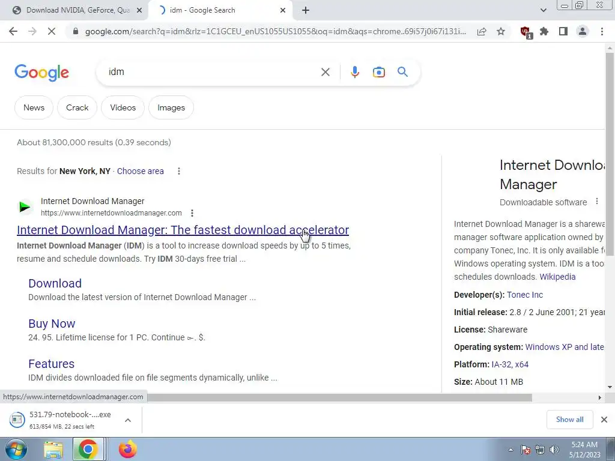The image size is (615, 461).
Task: Click the Show all downloads button
Action: click(569, 420)
